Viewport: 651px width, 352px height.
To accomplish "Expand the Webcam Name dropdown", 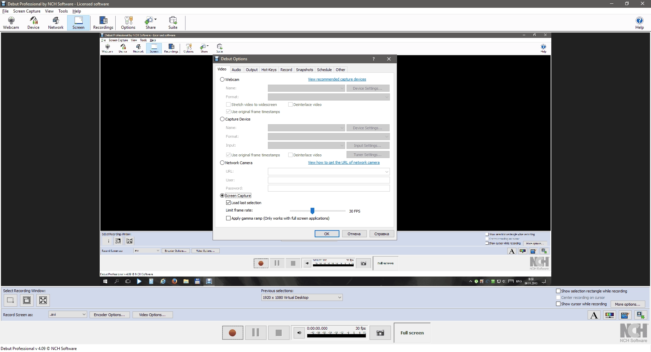I will [306, 88].
